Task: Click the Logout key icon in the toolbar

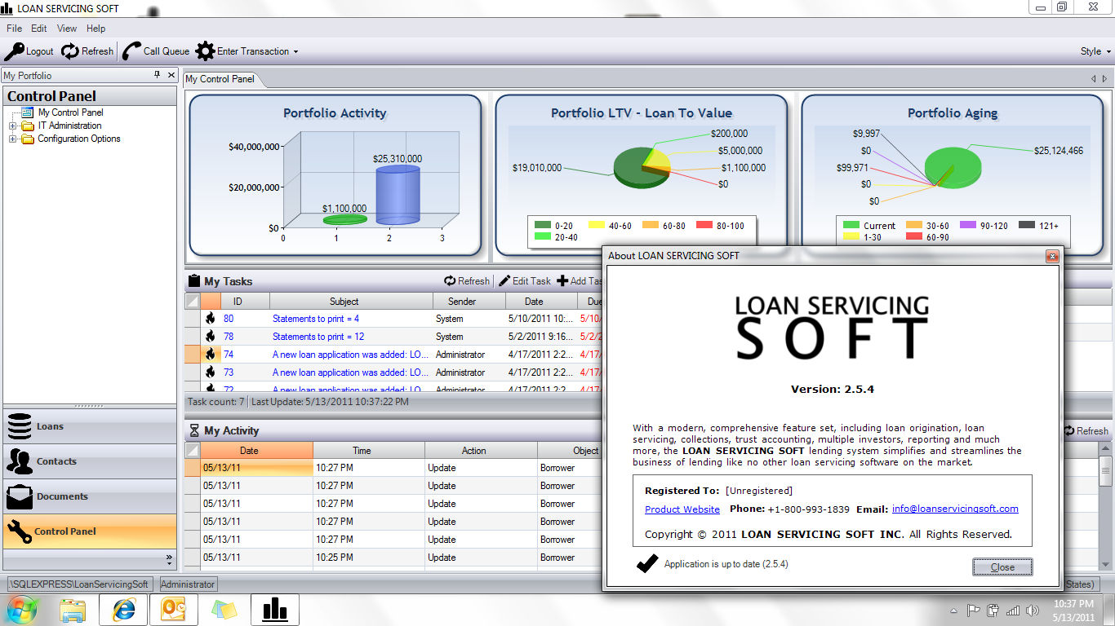Action: click(x=14, y=51)
